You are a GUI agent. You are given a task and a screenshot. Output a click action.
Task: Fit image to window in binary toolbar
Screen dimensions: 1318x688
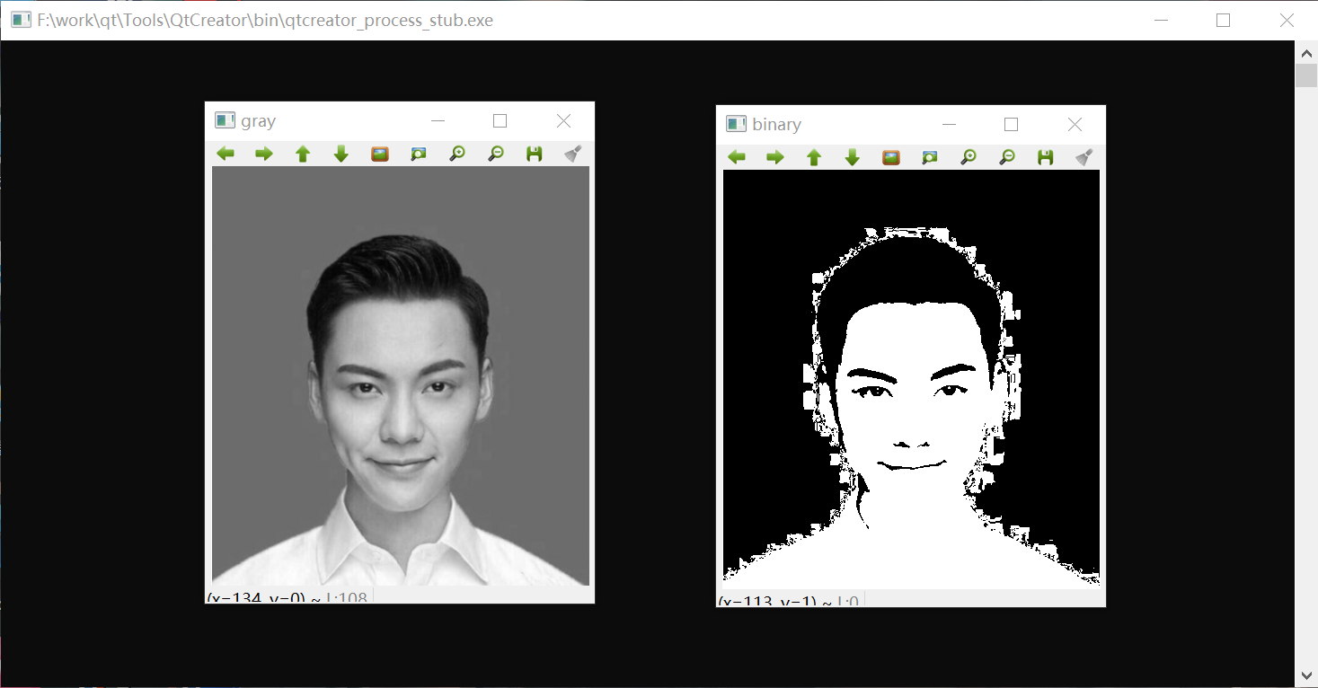coord(930,157)
